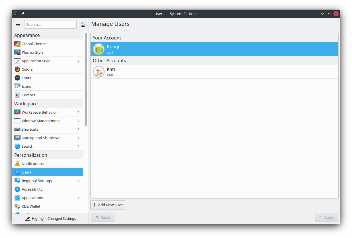This screenshot has width=352, height=238.
Task: Expand Workspace Behavior submenu arrow
Action: [78, 112]
